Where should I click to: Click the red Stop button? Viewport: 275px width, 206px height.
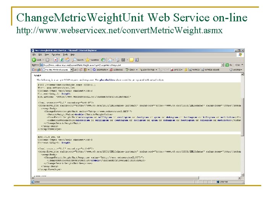click(56, 60)
